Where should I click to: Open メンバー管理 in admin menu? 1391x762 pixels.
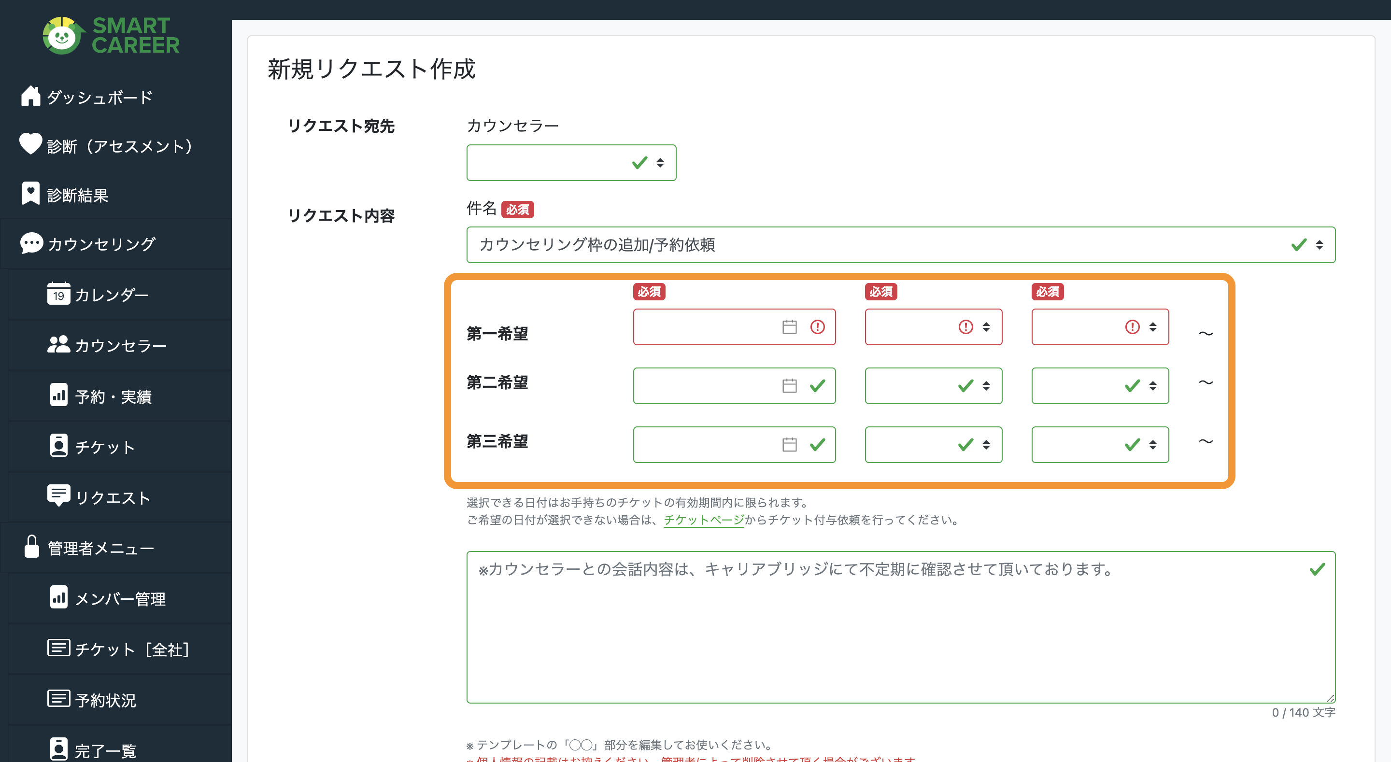tap(120, 599)
